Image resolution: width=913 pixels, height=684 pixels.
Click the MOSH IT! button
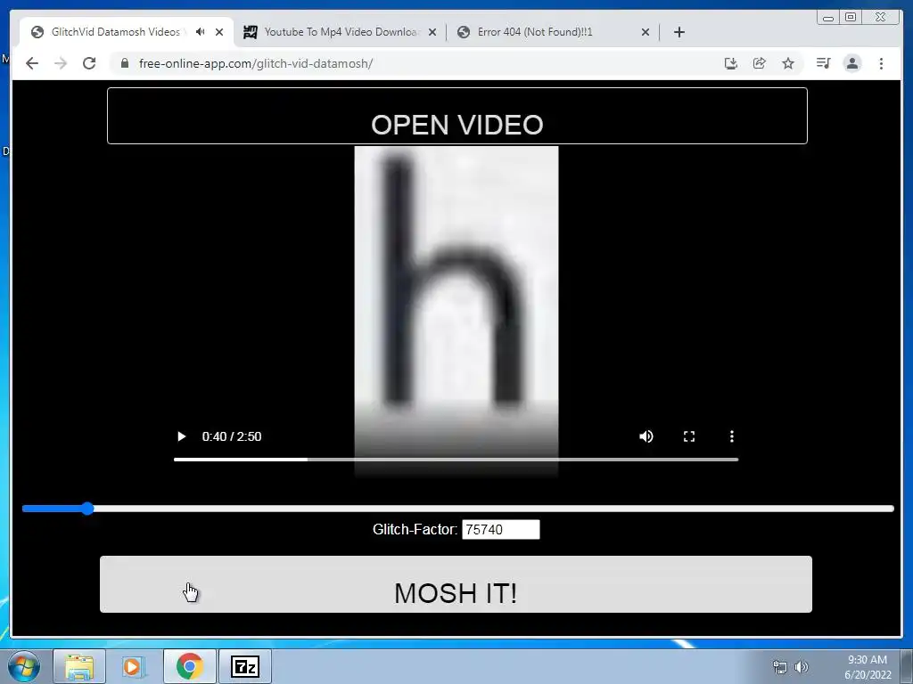pos(456,584)
